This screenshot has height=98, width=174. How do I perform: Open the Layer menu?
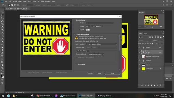[20, 2]
